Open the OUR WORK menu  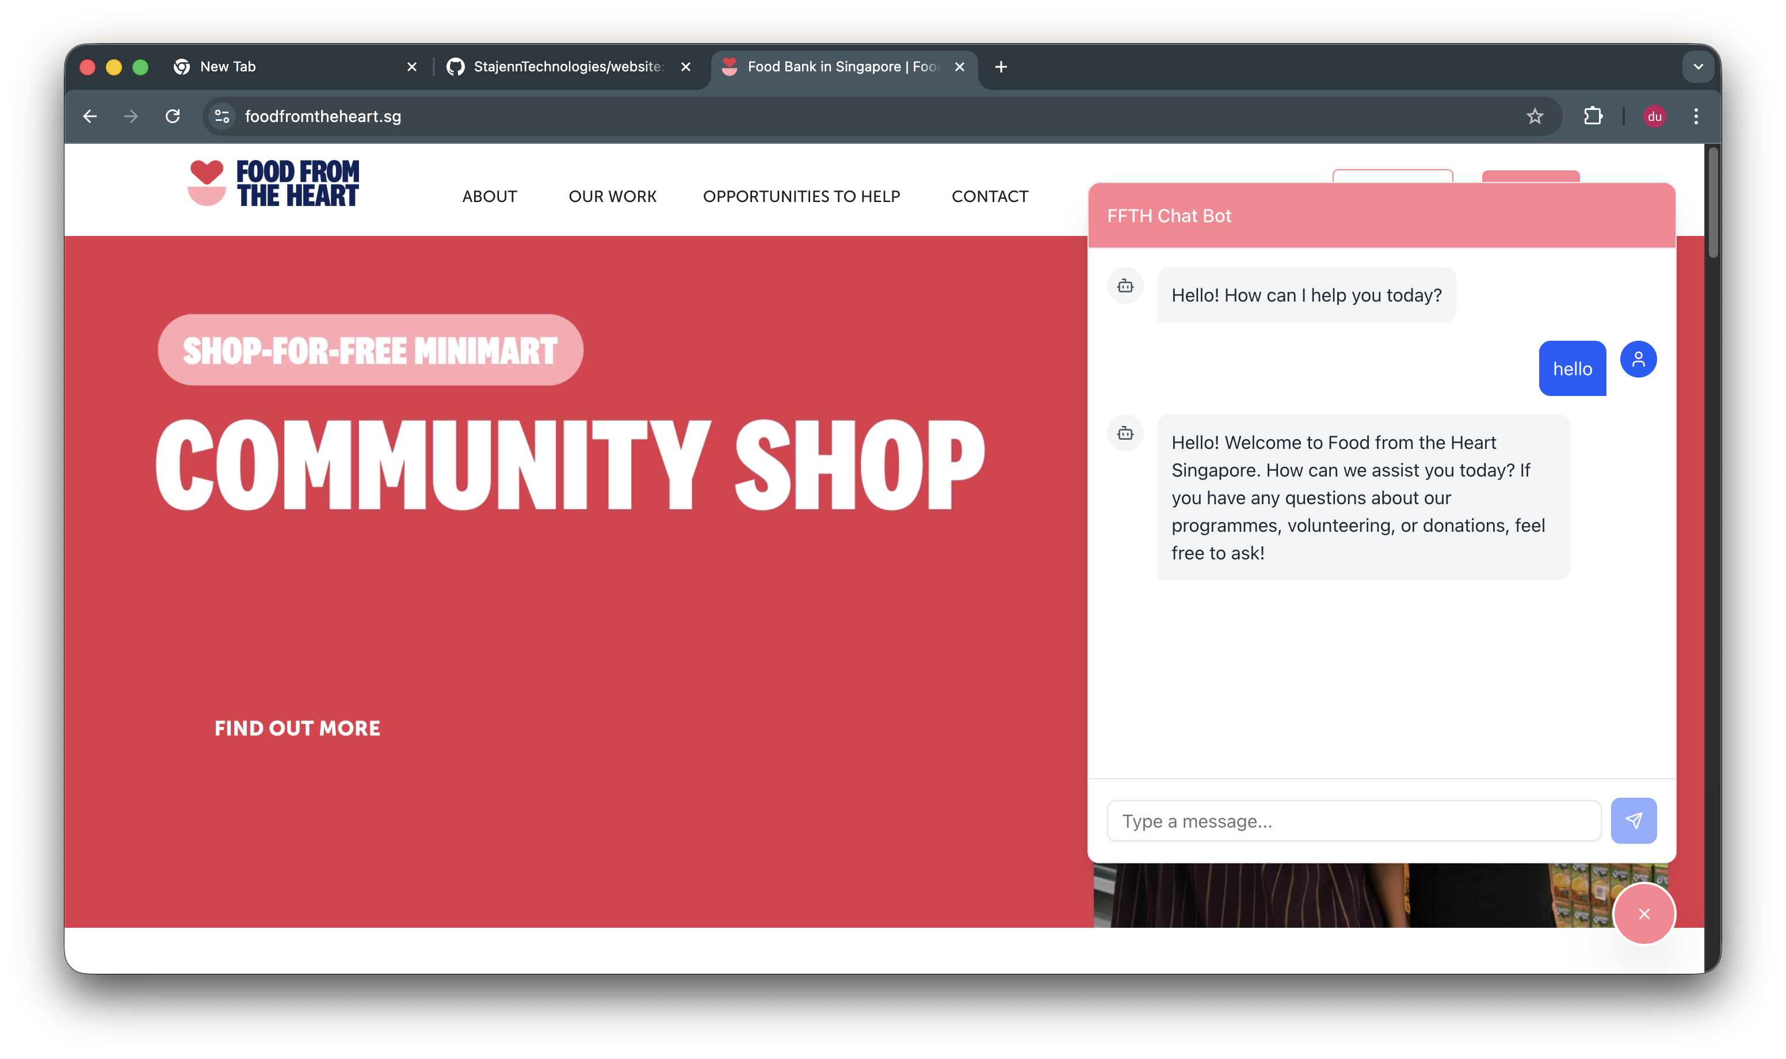[612, 196]
